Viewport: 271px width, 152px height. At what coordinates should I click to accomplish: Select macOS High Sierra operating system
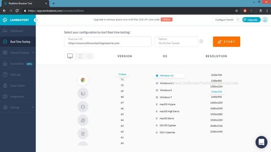[x=168, y=111]
